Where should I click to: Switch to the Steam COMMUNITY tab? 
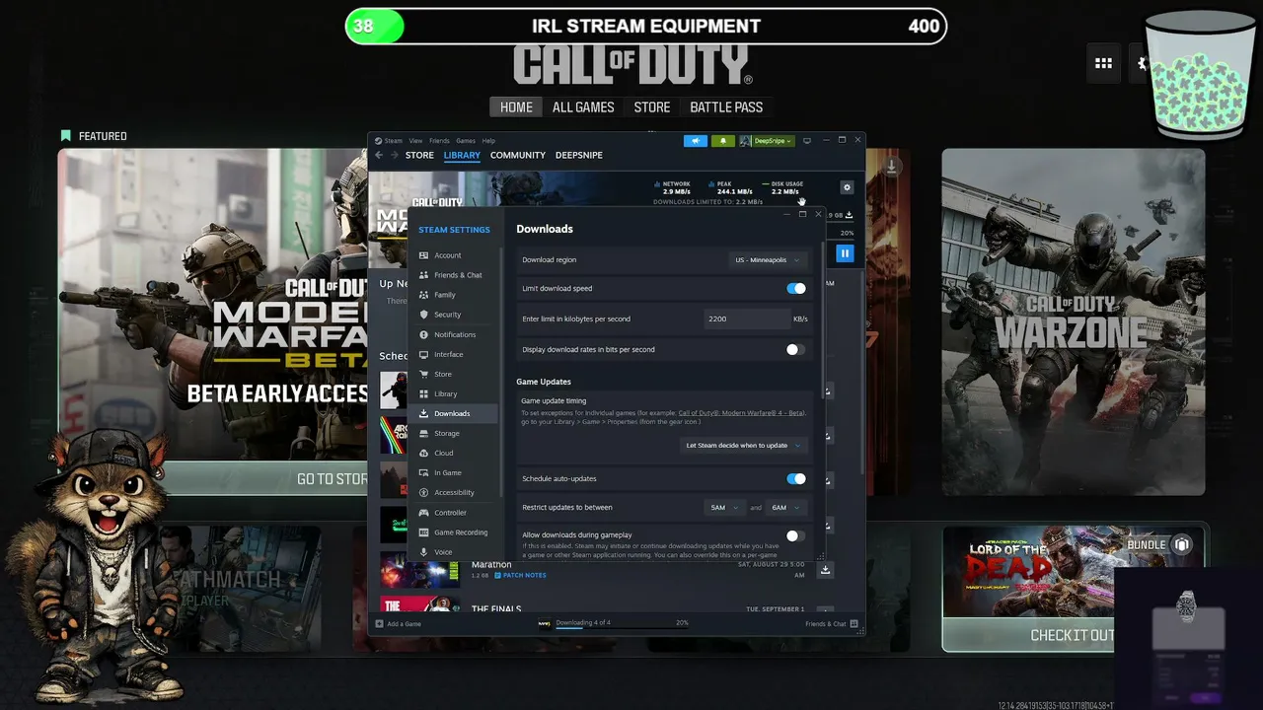coord(518,155)
